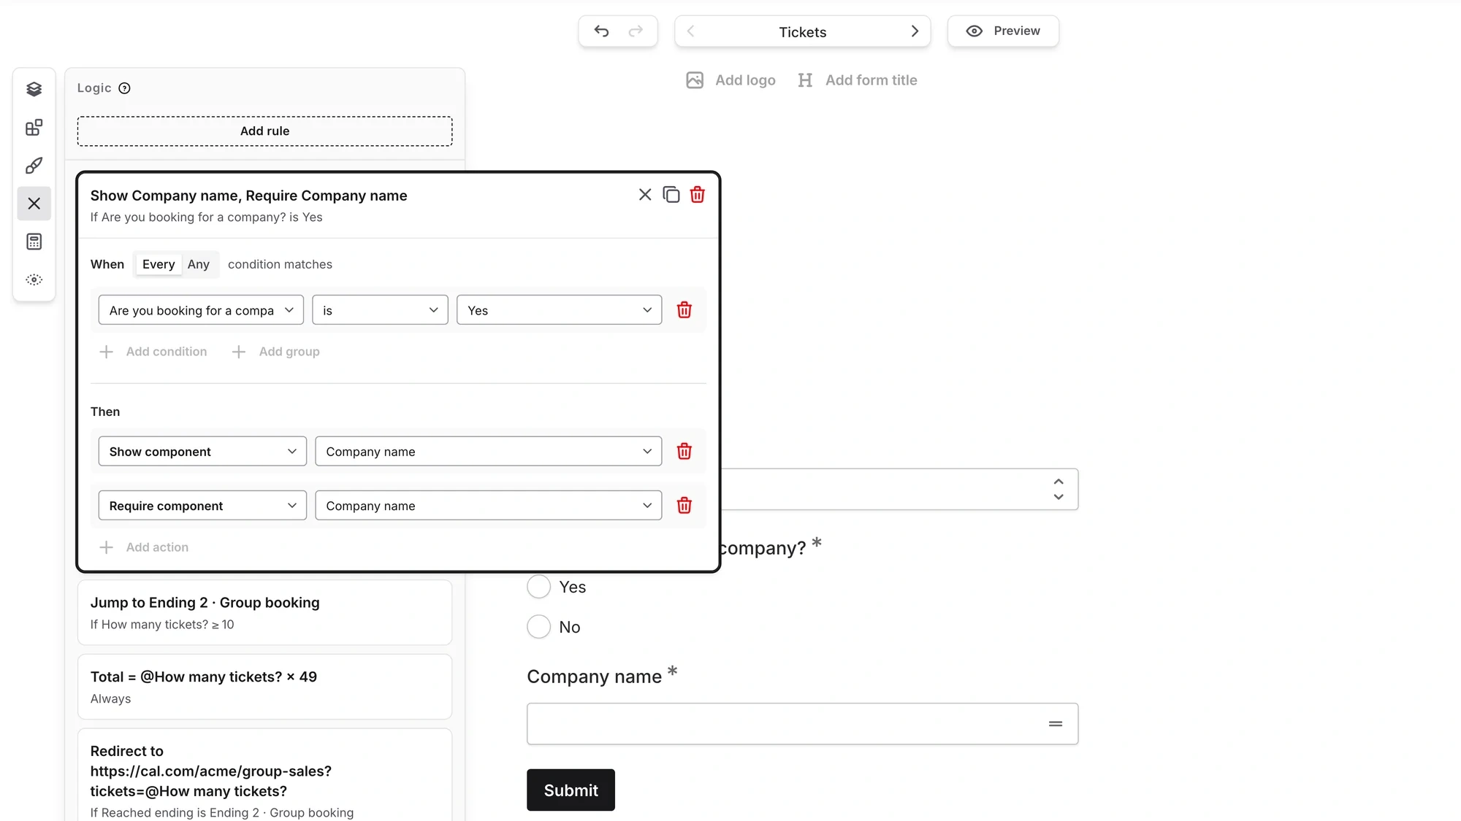1461x821 pixels.
Task: Click the number stepper arrows on form
Action: pos(1058,490)
